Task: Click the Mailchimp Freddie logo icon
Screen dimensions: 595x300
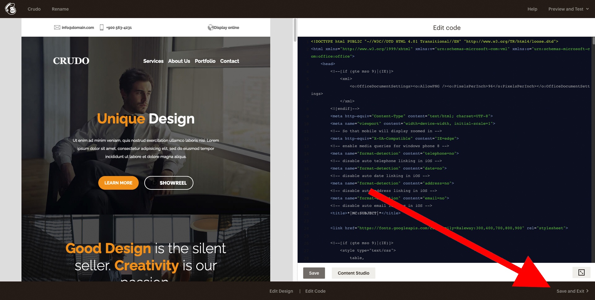Action: 11,9
